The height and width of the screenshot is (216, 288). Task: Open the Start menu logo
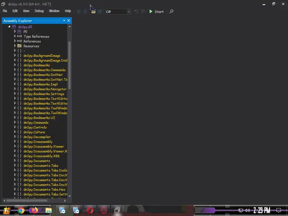click(x=7, y=210)
